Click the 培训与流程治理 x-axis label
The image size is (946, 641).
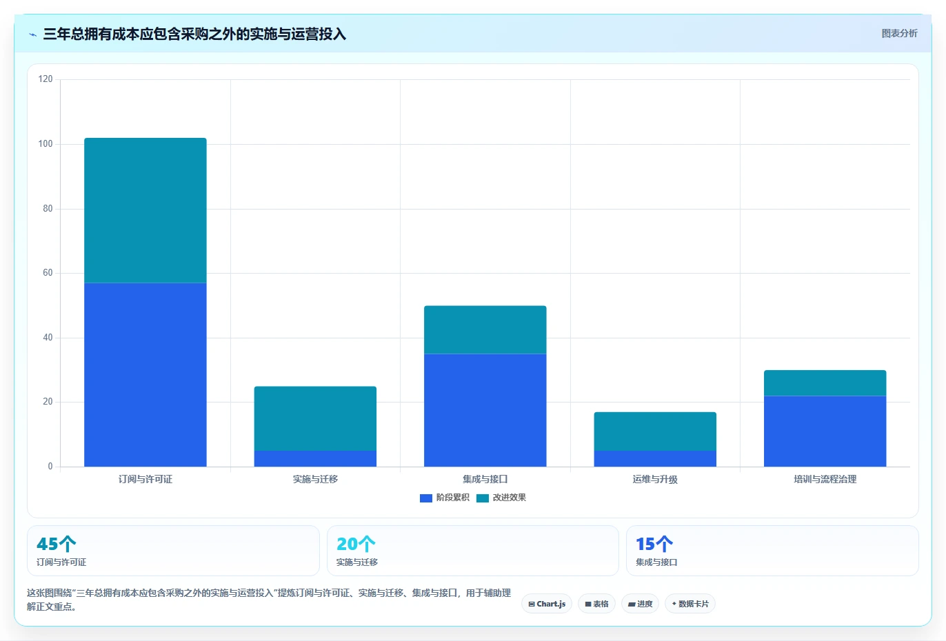pos(825,479)
